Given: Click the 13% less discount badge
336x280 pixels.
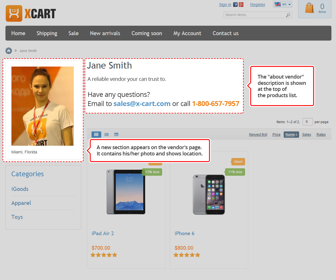Looking at the screenshot, I should 152,172.
